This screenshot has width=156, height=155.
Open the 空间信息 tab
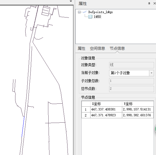[97, 49]
